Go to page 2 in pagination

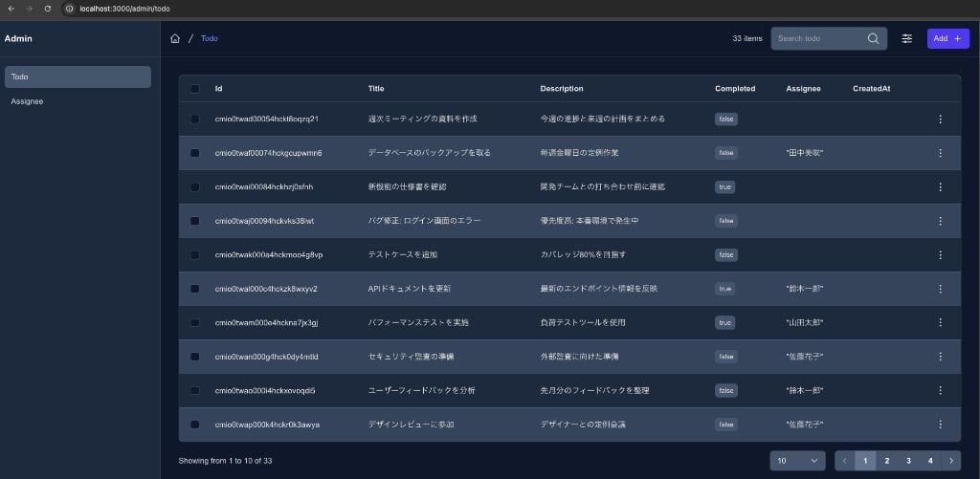point(886,461)
